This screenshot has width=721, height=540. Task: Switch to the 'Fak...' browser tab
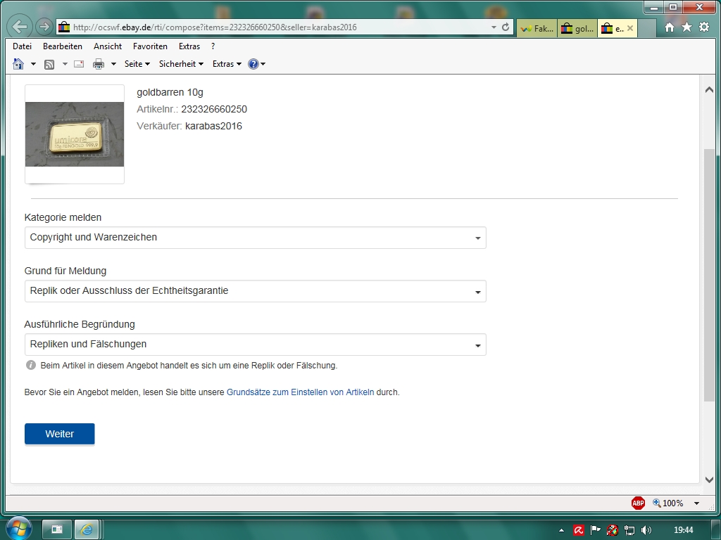point(537,28)
